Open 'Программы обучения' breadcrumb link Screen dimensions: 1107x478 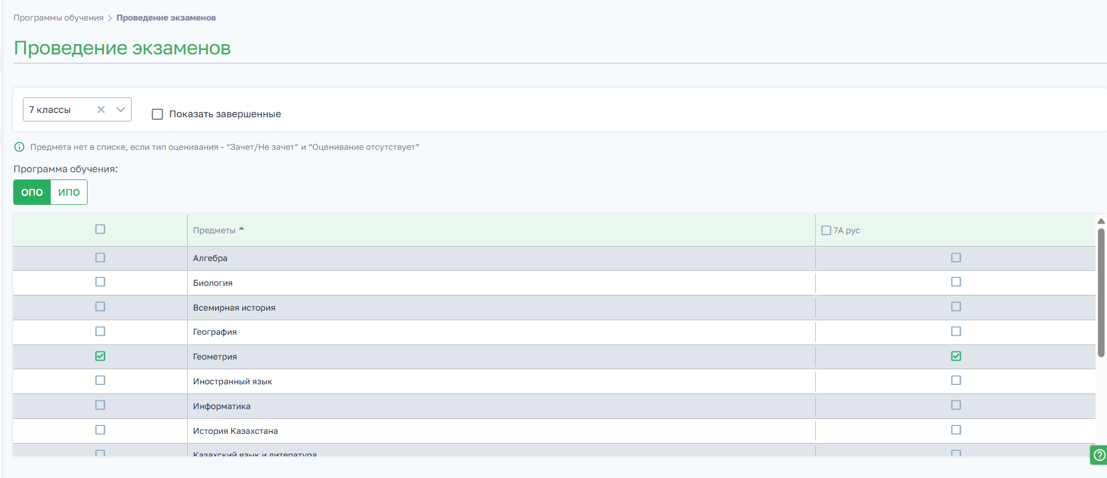pyautogui.click(x=59, y=18)
